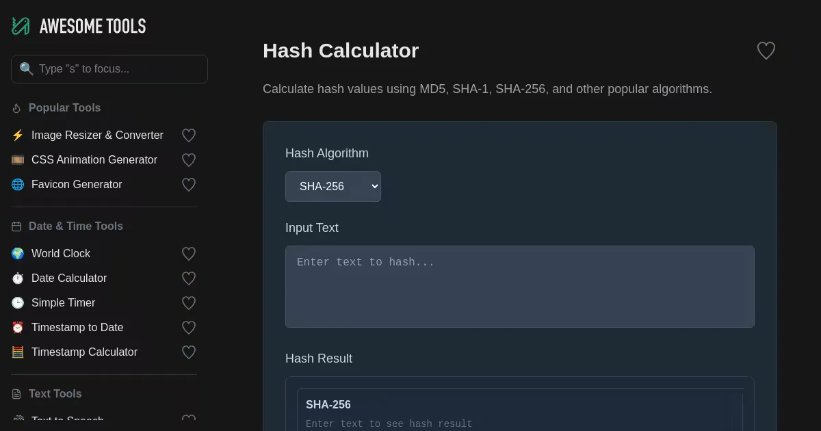Toggle favorite heart for World Clock
The width and height of the screenshot is (821, 431).
[189, 254]
